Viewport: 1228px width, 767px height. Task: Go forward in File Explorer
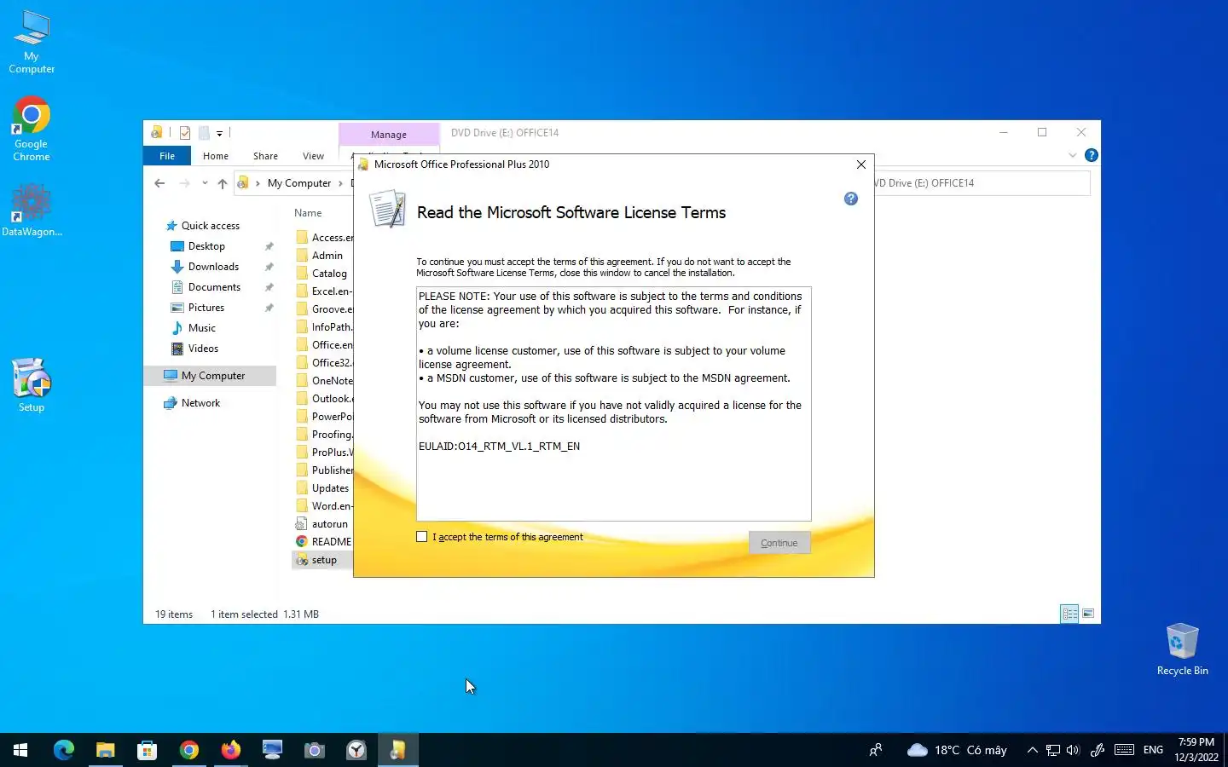[184, 183]
